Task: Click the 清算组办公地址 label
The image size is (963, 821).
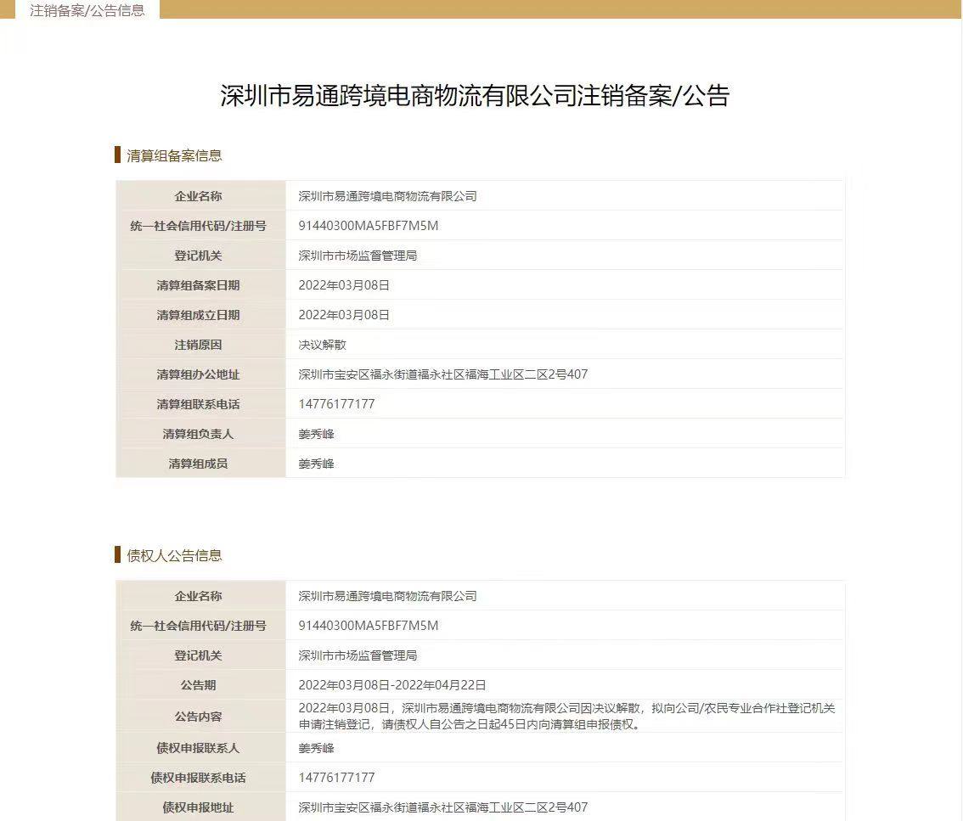Action: (198, 374)
